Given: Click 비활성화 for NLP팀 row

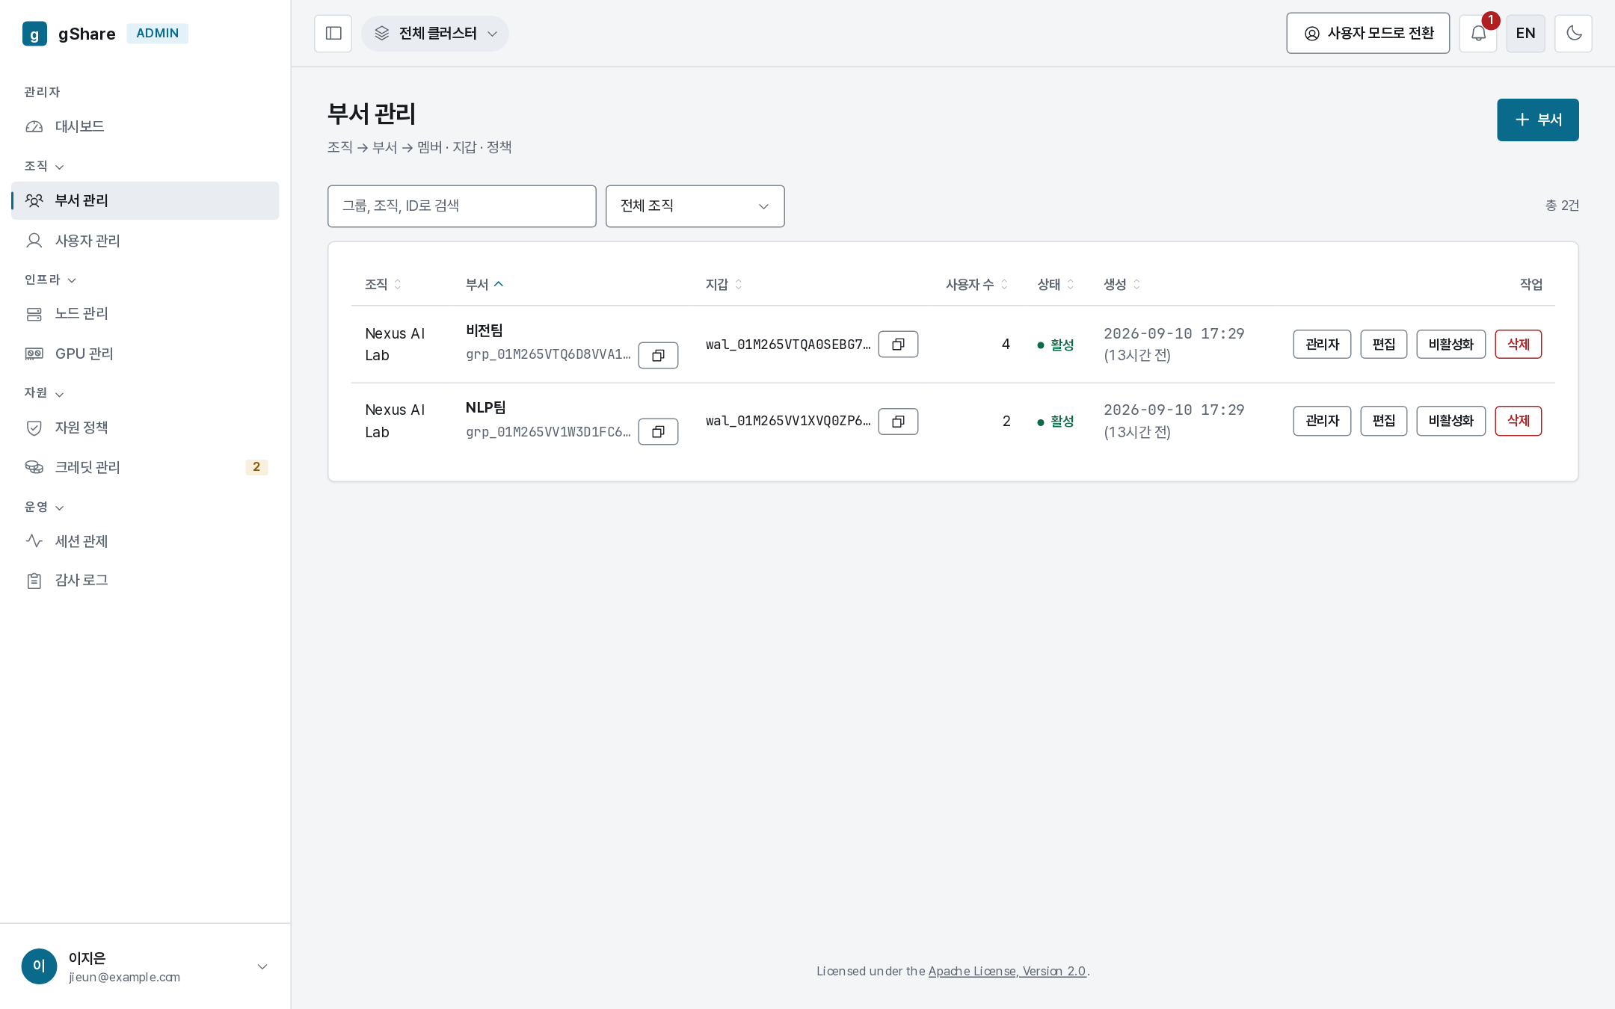Looking at the screenshot, I should pyautogui.click(x=1451, y=421).
